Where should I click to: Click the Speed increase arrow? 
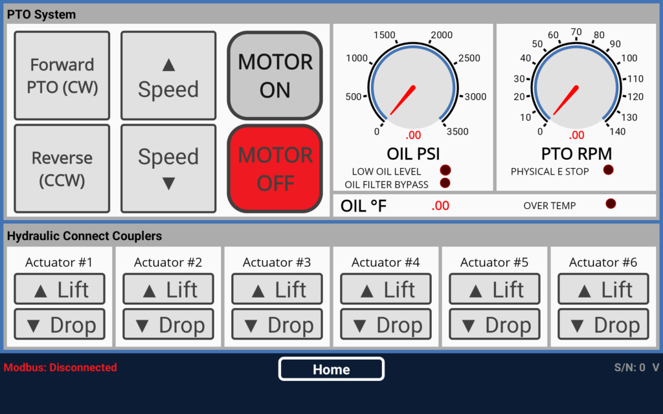click(x=168, y=75)
